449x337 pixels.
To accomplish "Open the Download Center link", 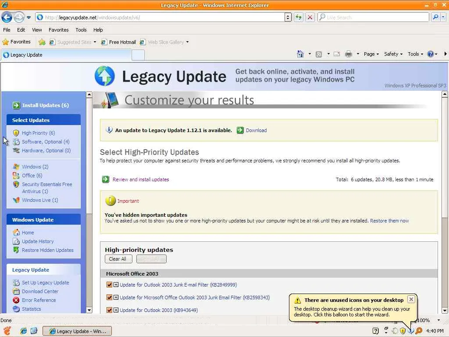I will click(x=40, y=291).
